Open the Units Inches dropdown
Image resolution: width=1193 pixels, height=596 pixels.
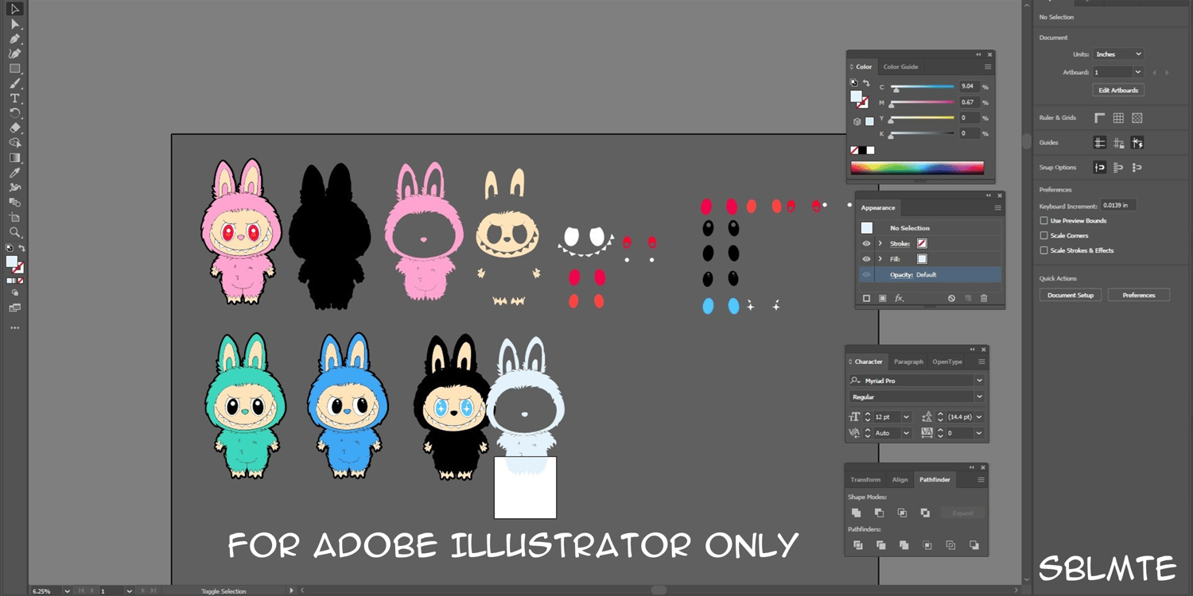tap(1118, 54)
